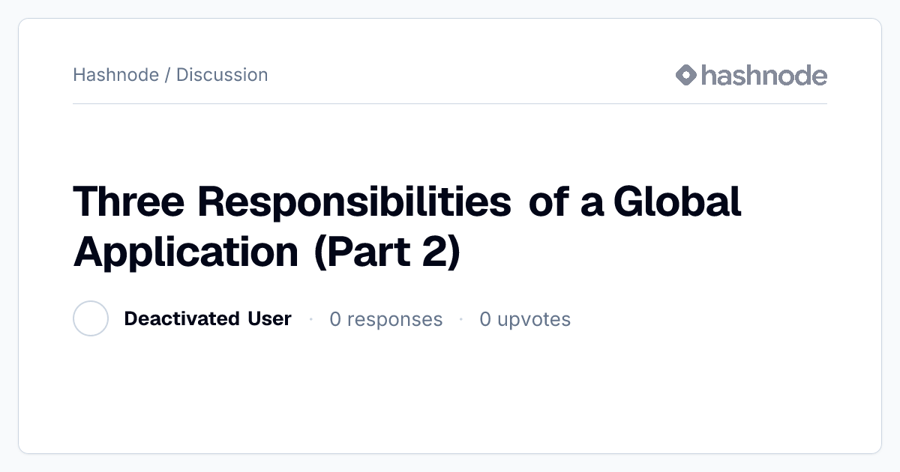
Task: Open the Hashnode breadcrumb link
Action: point(115,75)
